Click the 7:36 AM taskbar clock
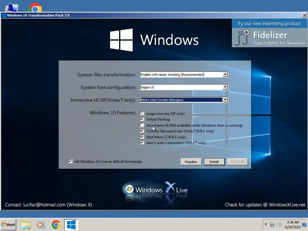This screenshot has width=308, height=231. [293, 222]
